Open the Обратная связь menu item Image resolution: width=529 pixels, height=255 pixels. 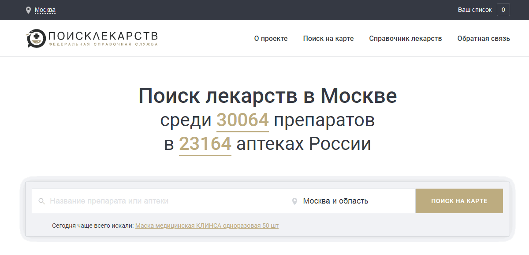pos(484,39)
